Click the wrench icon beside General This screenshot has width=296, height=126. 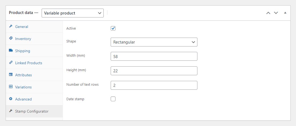coord(11,26)
